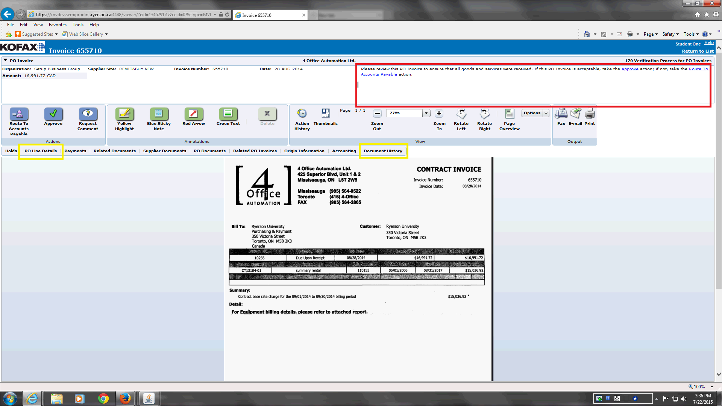Switch to the PO Line Details tab
Viewport: 722px width, 406px height.
click(41, 151)
